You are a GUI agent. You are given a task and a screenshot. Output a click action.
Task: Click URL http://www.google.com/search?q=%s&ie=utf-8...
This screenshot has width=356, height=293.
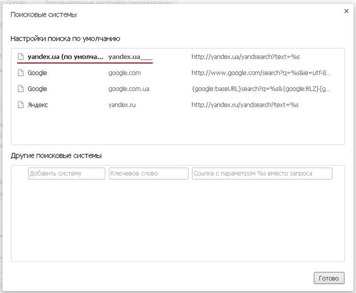pyautogui.click(x=261, y=73)
